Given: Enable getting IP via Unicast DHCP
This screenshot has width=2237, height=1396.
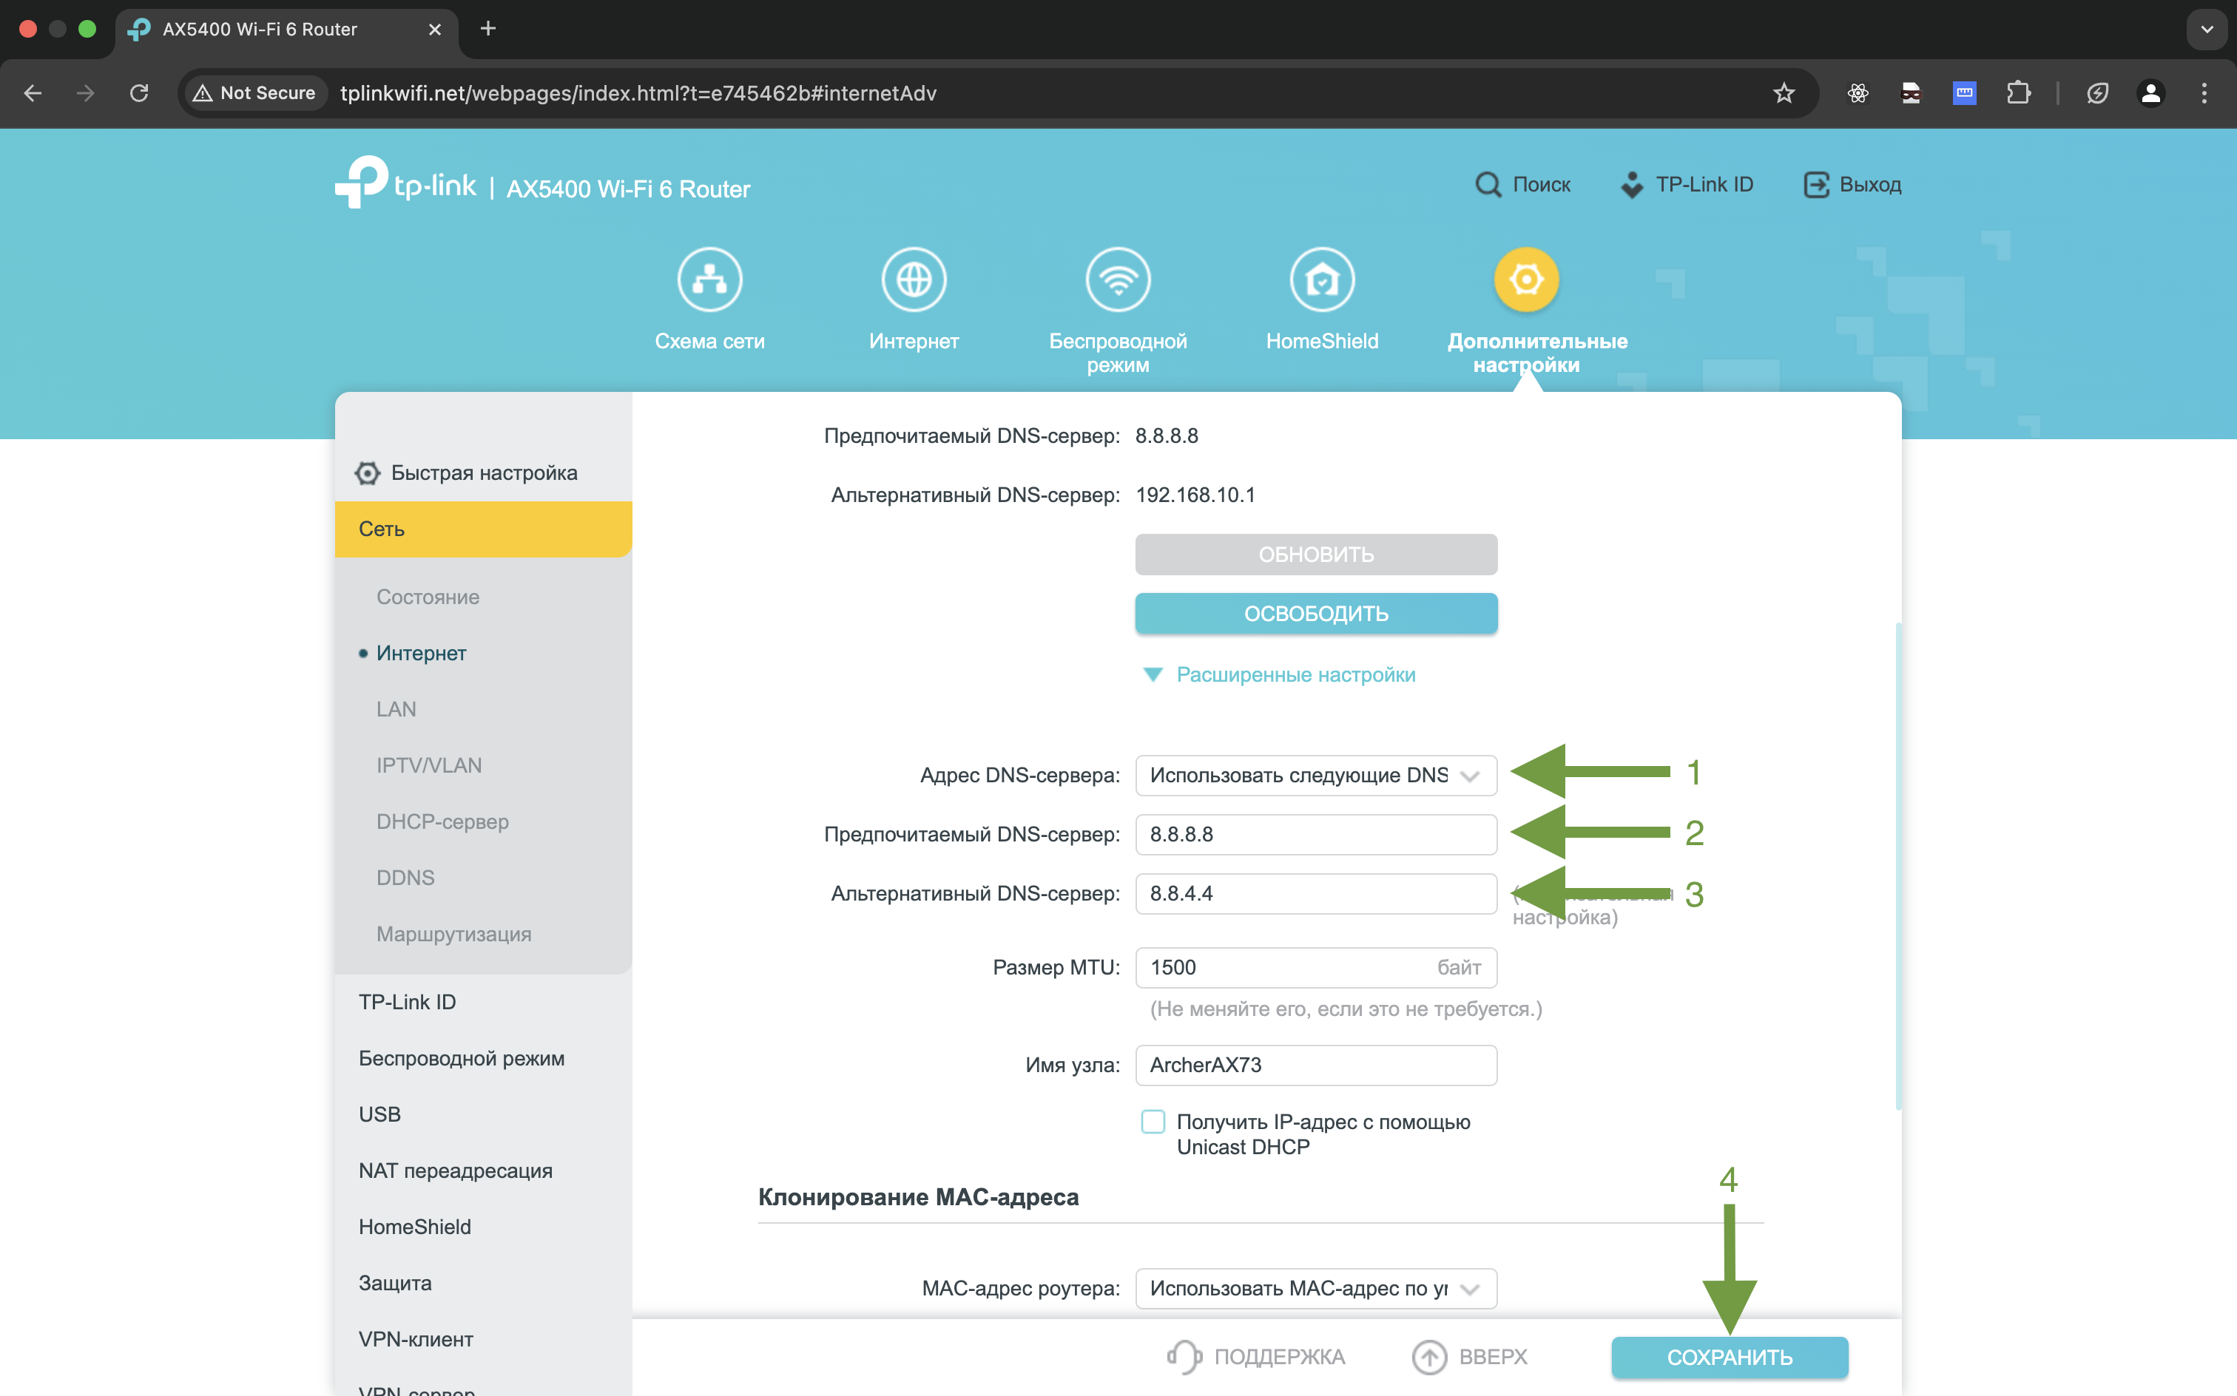Looking at the screenshot, I should 1152,1121.
